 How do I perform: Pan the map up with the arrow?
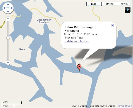(x=8, y=4)
